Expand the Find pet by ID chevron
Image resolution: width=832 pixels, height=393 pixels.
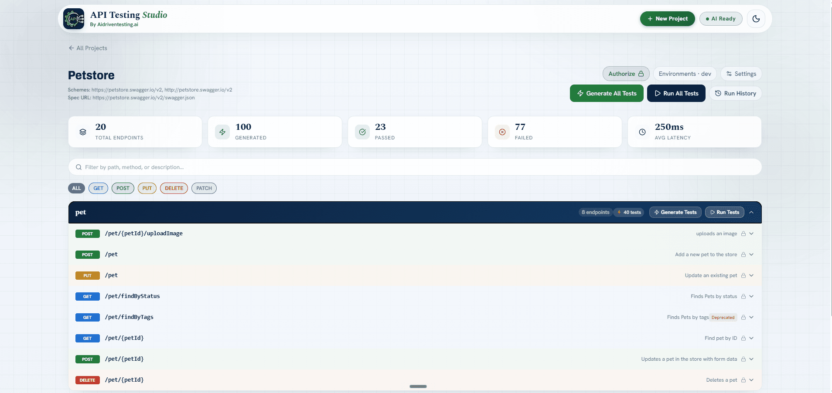(751, 338)
